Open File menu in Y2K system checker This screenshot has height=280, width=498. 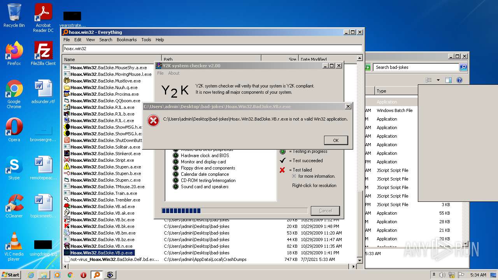160,73
